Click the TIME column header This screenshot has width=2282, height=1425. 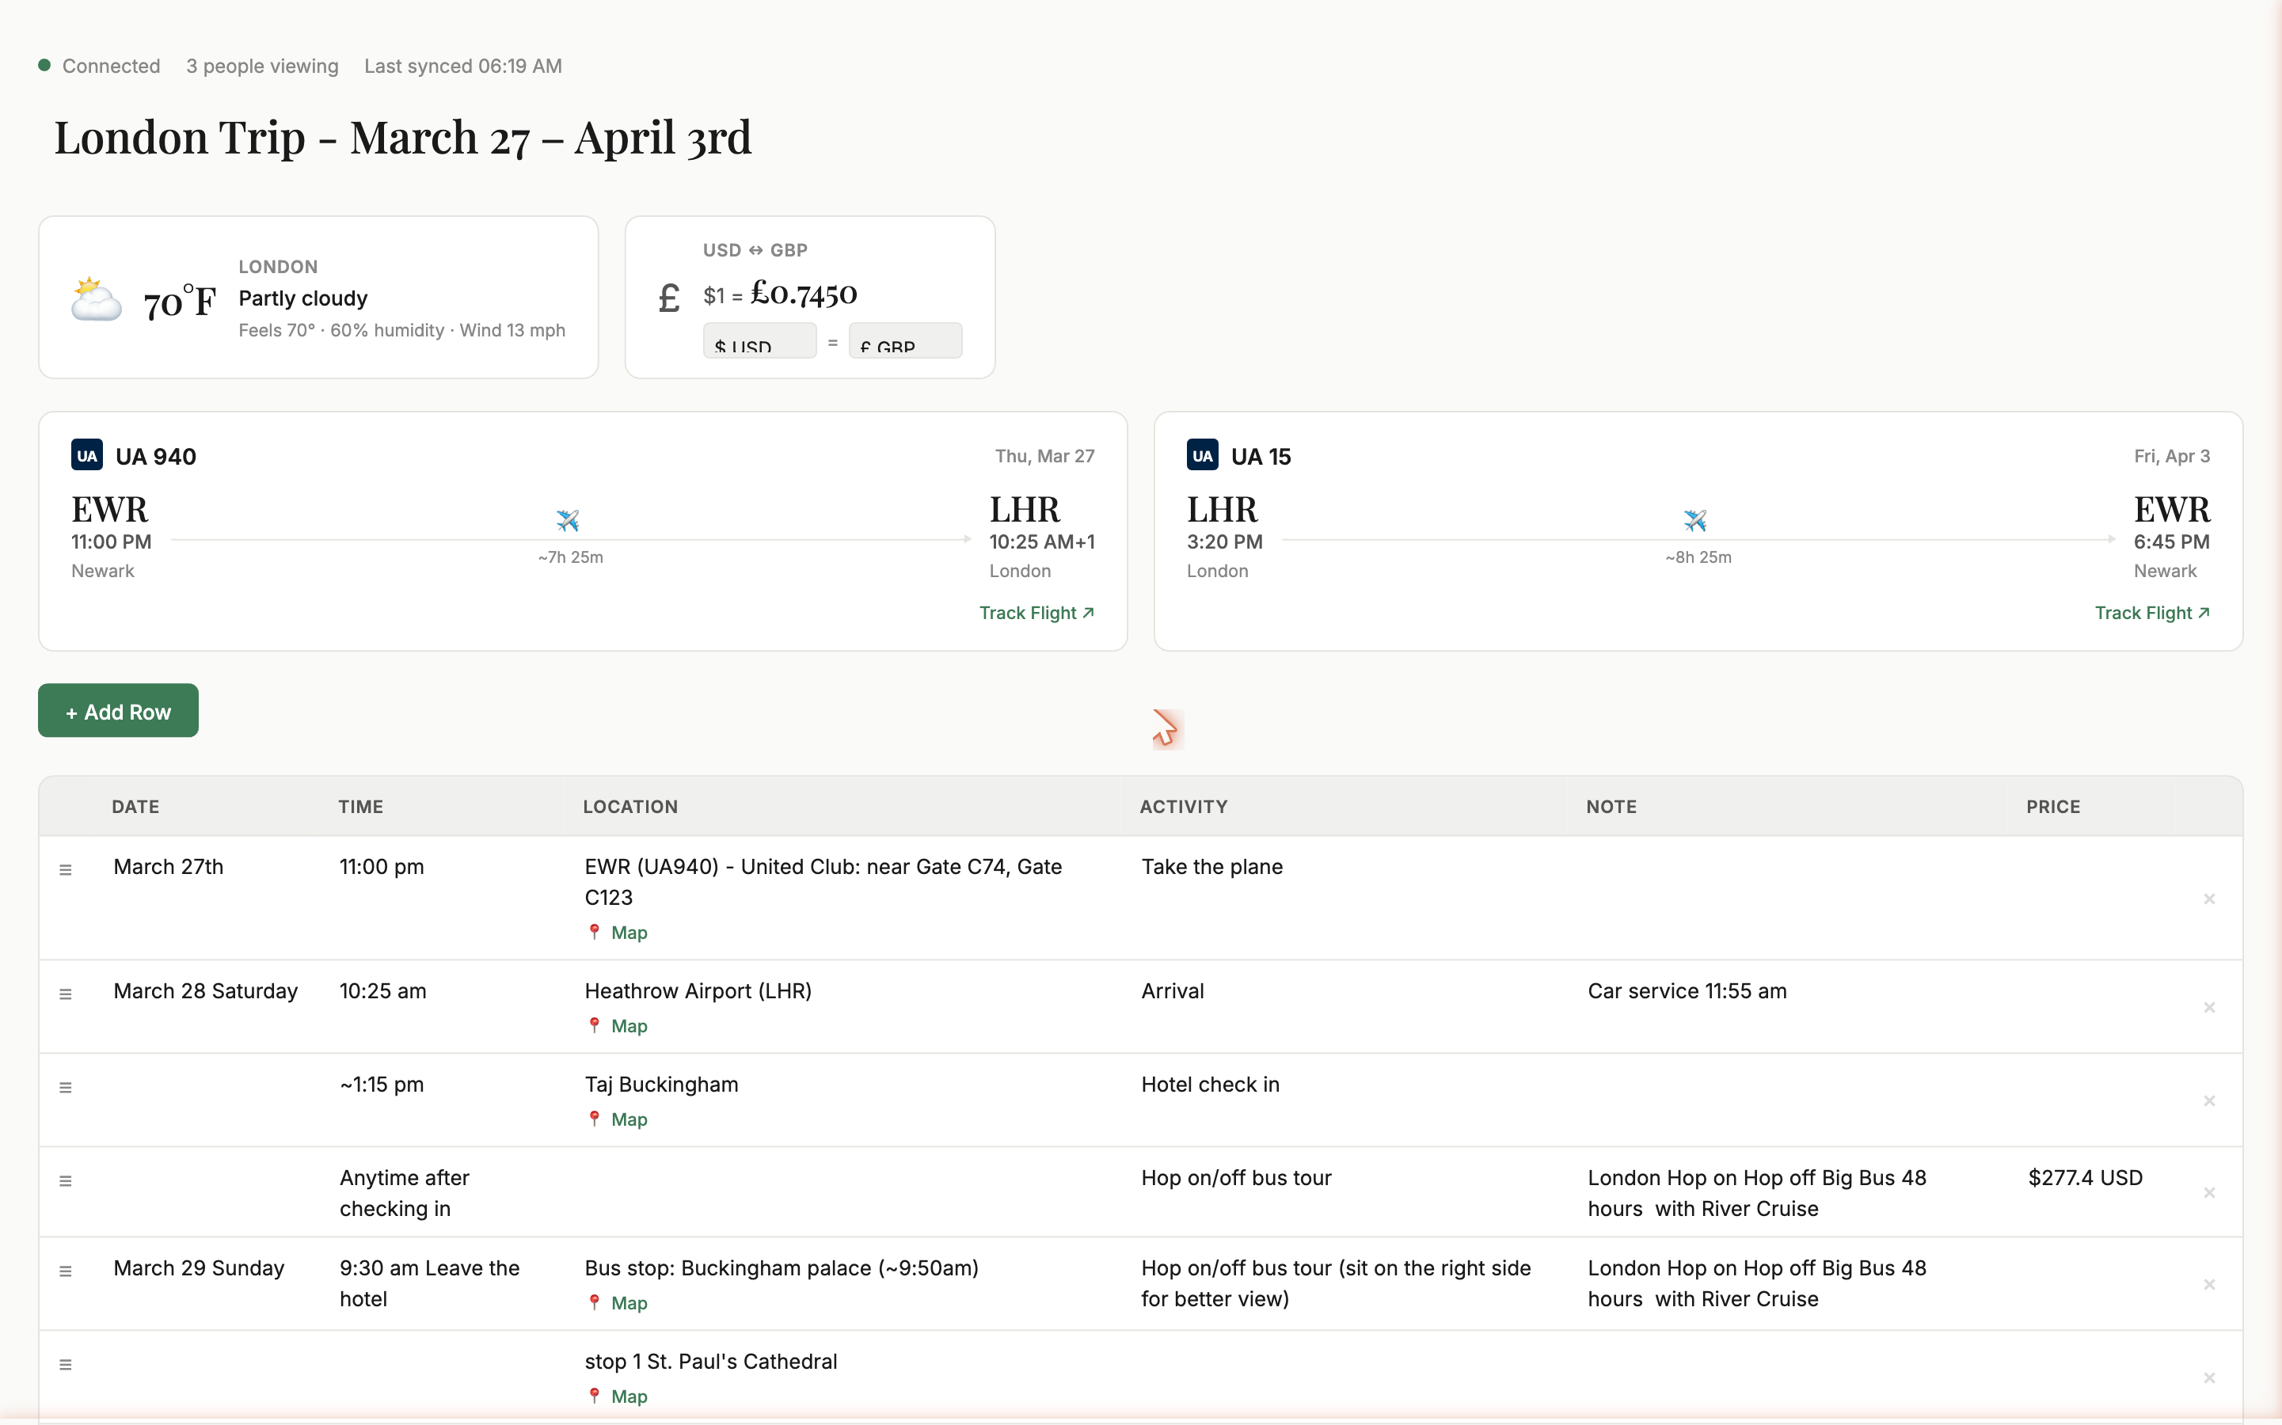pyautogui.click(x=361, y=806)
